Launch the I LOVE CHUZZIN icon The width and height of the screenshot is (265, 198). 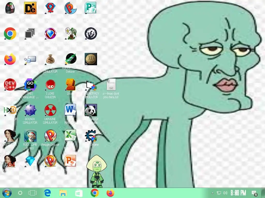(x=50, y=85)
